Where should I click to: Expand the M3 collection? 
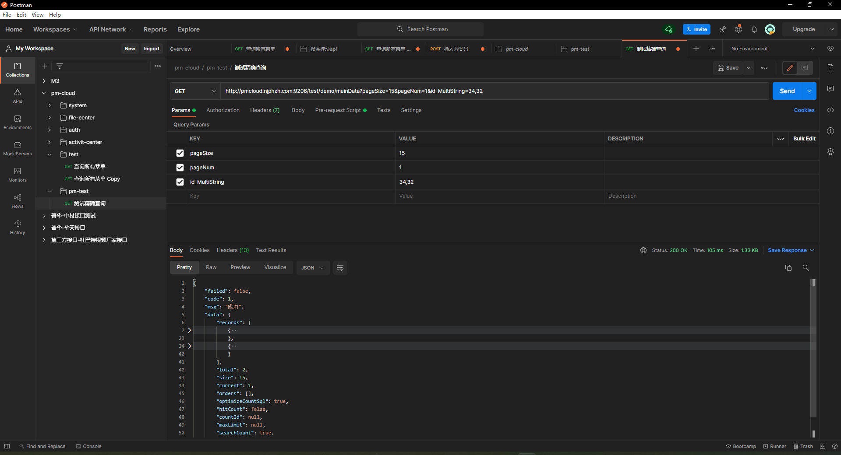44,81
